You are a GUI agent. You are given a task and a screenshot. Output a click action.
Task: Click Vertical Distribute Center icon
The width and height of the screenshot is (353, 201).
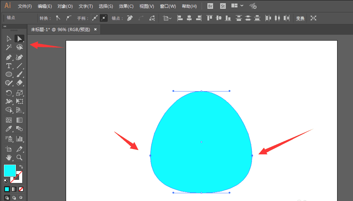(248, 18)
